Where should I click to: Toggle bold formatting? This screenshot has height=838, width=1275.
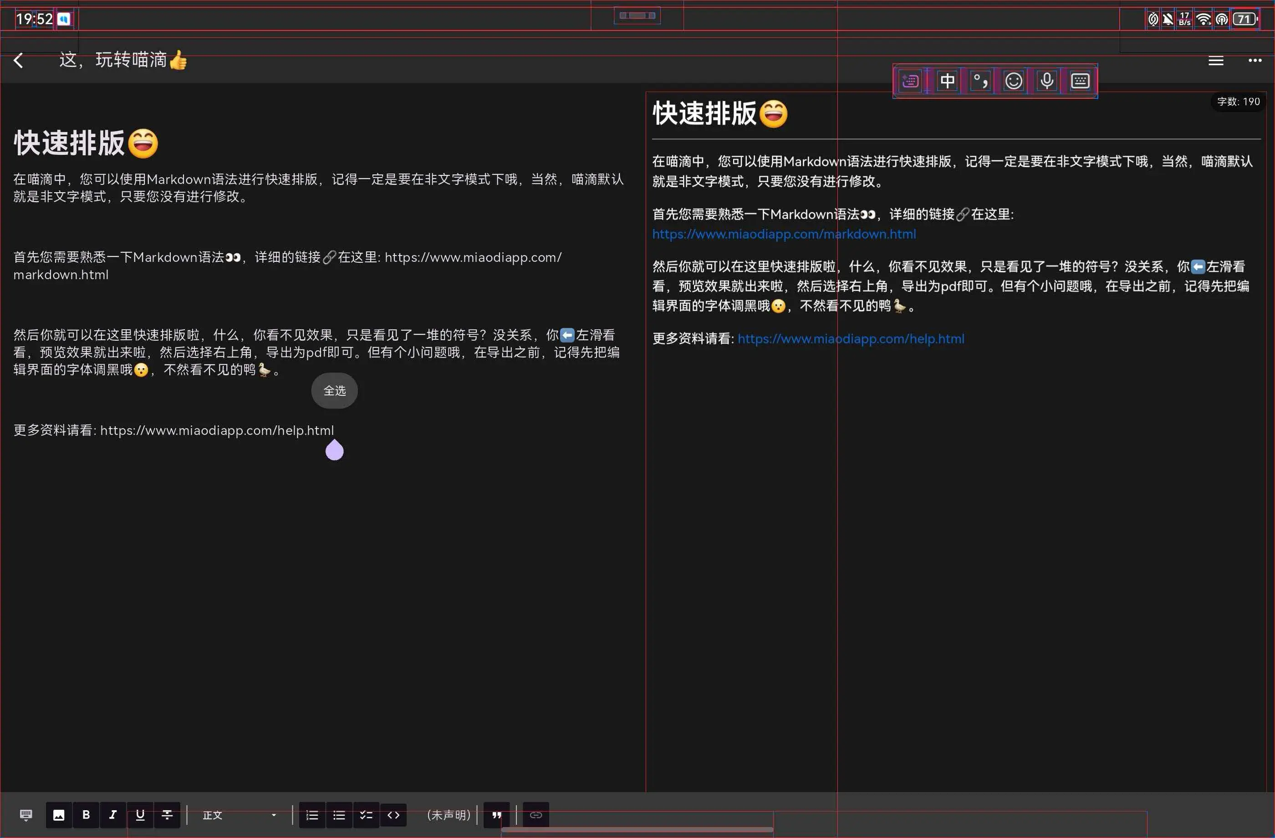tap(86, 815)
